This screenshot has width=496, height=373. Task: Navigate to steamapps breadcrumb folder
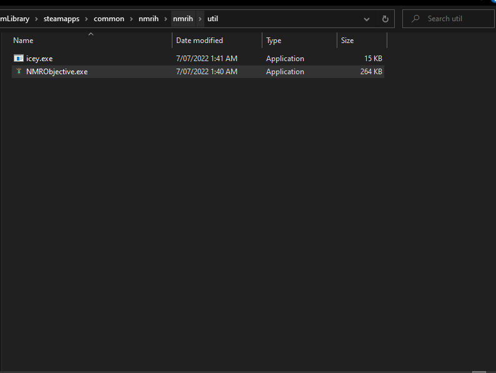pyautogui.click(x=61, y=19)
